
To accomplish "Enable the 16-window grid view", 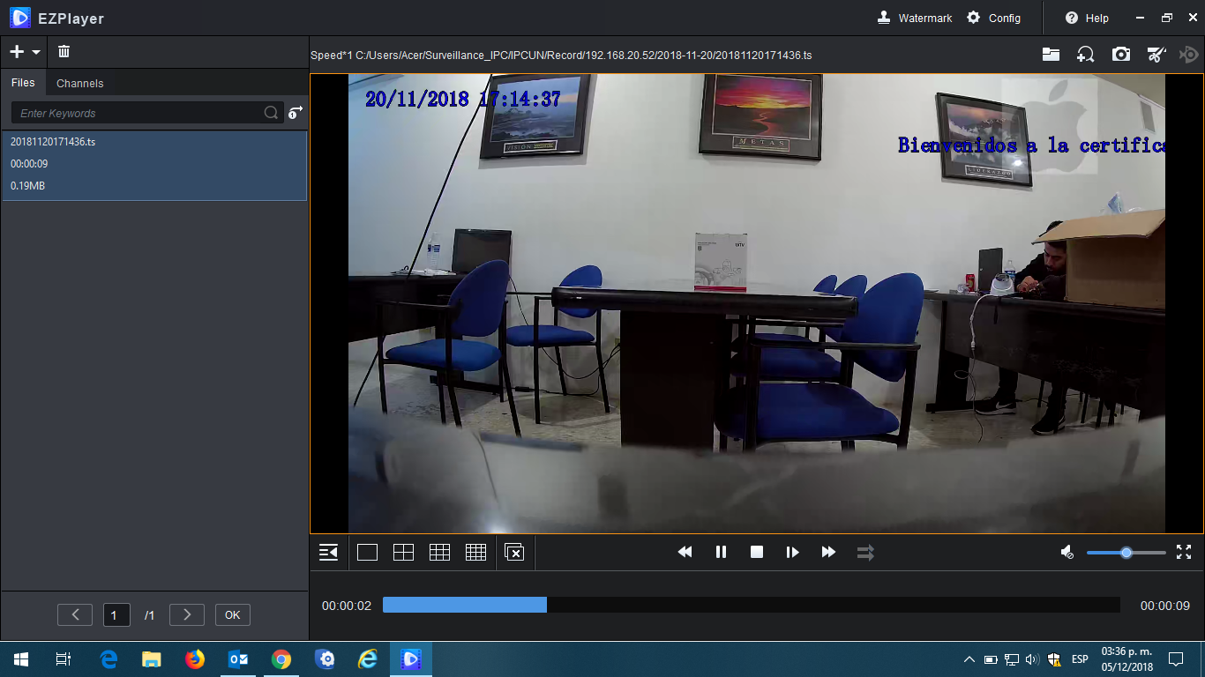I will click(x=475, y=552).
